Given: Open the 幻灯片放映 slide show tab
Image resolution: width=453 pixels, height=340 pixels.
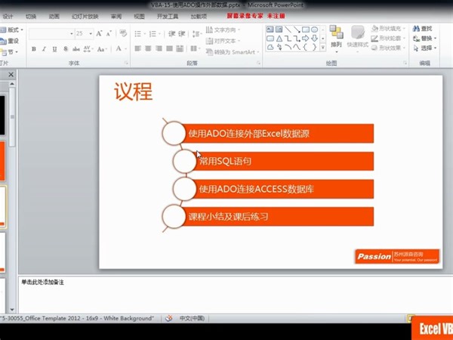Looking at the screenshot, I should (x=85, y=16).
